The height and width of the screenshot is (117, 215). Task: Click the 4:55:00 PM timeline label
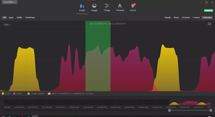(184, 108)
